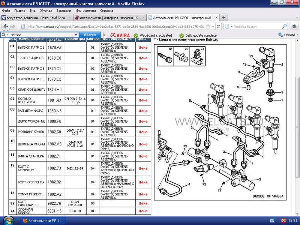The width and height of the screenshot is (300, 225).
Task: Expand the Avira search box dropdown
Action: [x=75, y=35]
